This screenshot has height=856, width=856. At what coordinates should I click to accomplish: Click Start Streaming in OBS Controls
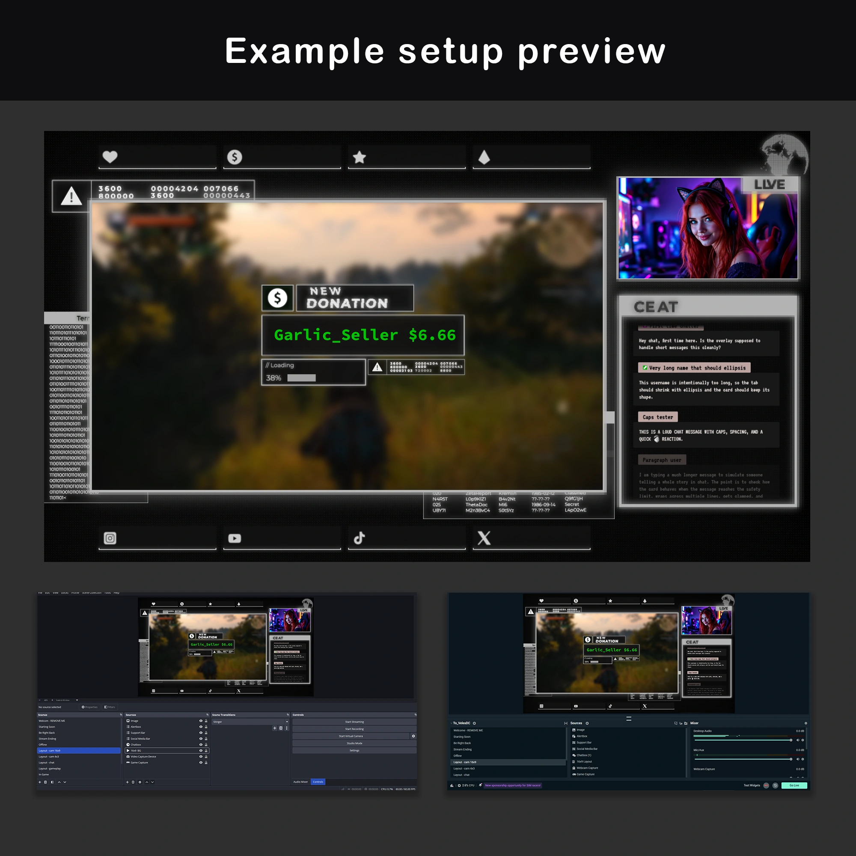click(354, 722)
